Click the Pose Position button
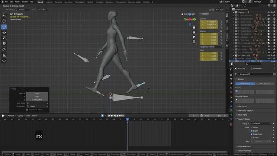The width and height of the screenshot is (277, 156). pyautogui.click(x=245, y=84)
